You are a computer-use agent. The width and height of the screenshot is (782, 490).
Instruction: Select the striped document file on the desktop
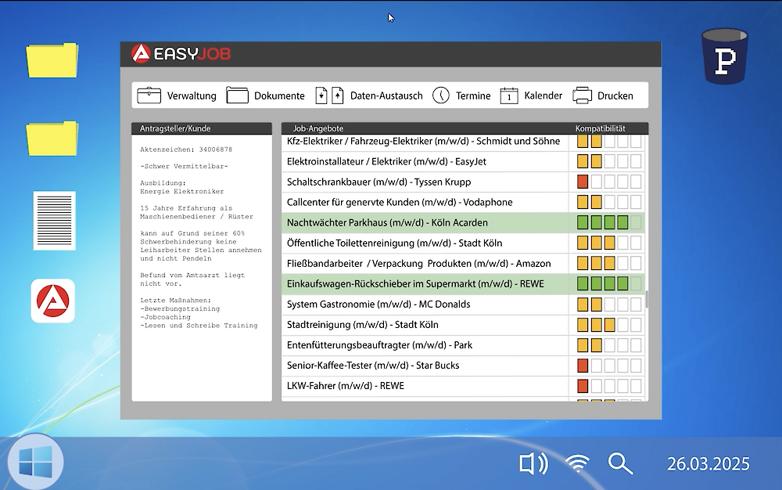(x=54, y=220)
